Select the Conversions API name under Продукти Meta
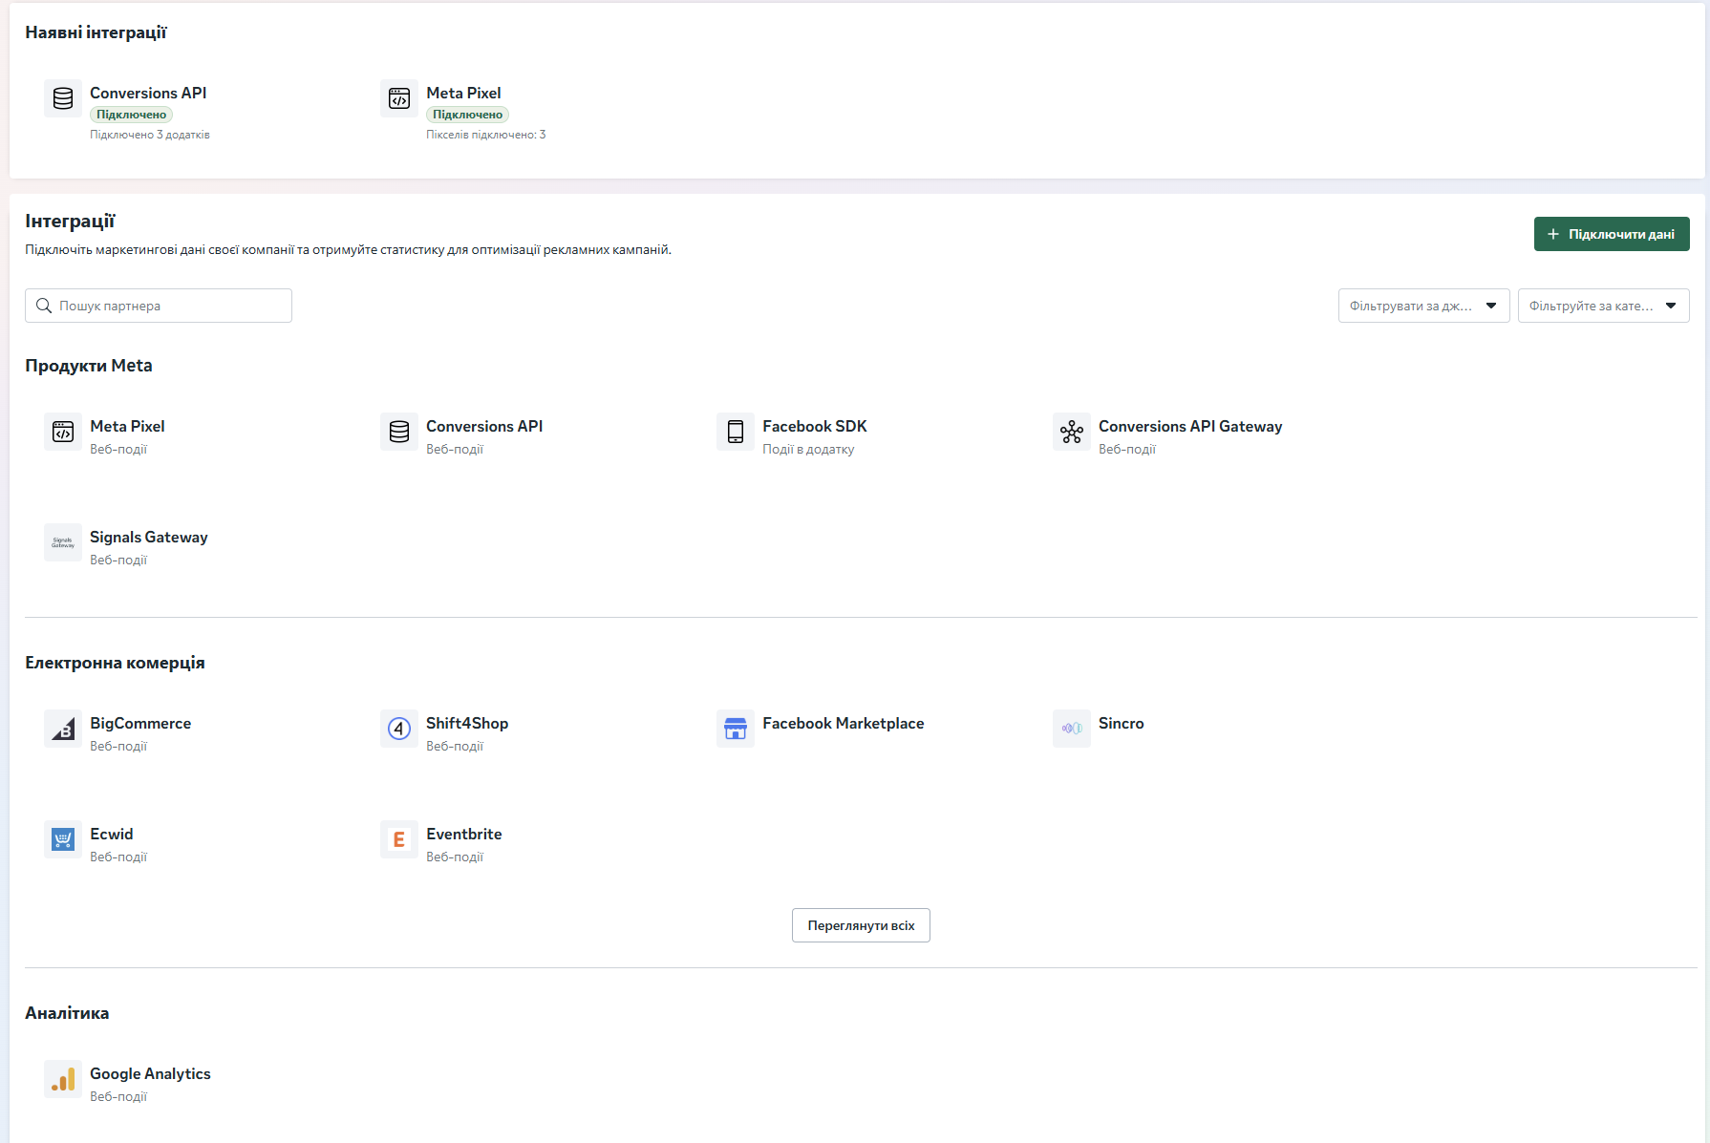The image size is (1710, 1143). tap(484, 426)
